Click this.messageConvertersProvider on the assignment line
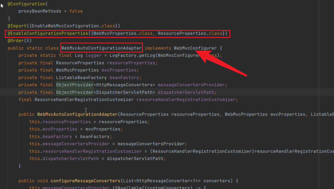334x189 pixels. click(x=70, y=144)
